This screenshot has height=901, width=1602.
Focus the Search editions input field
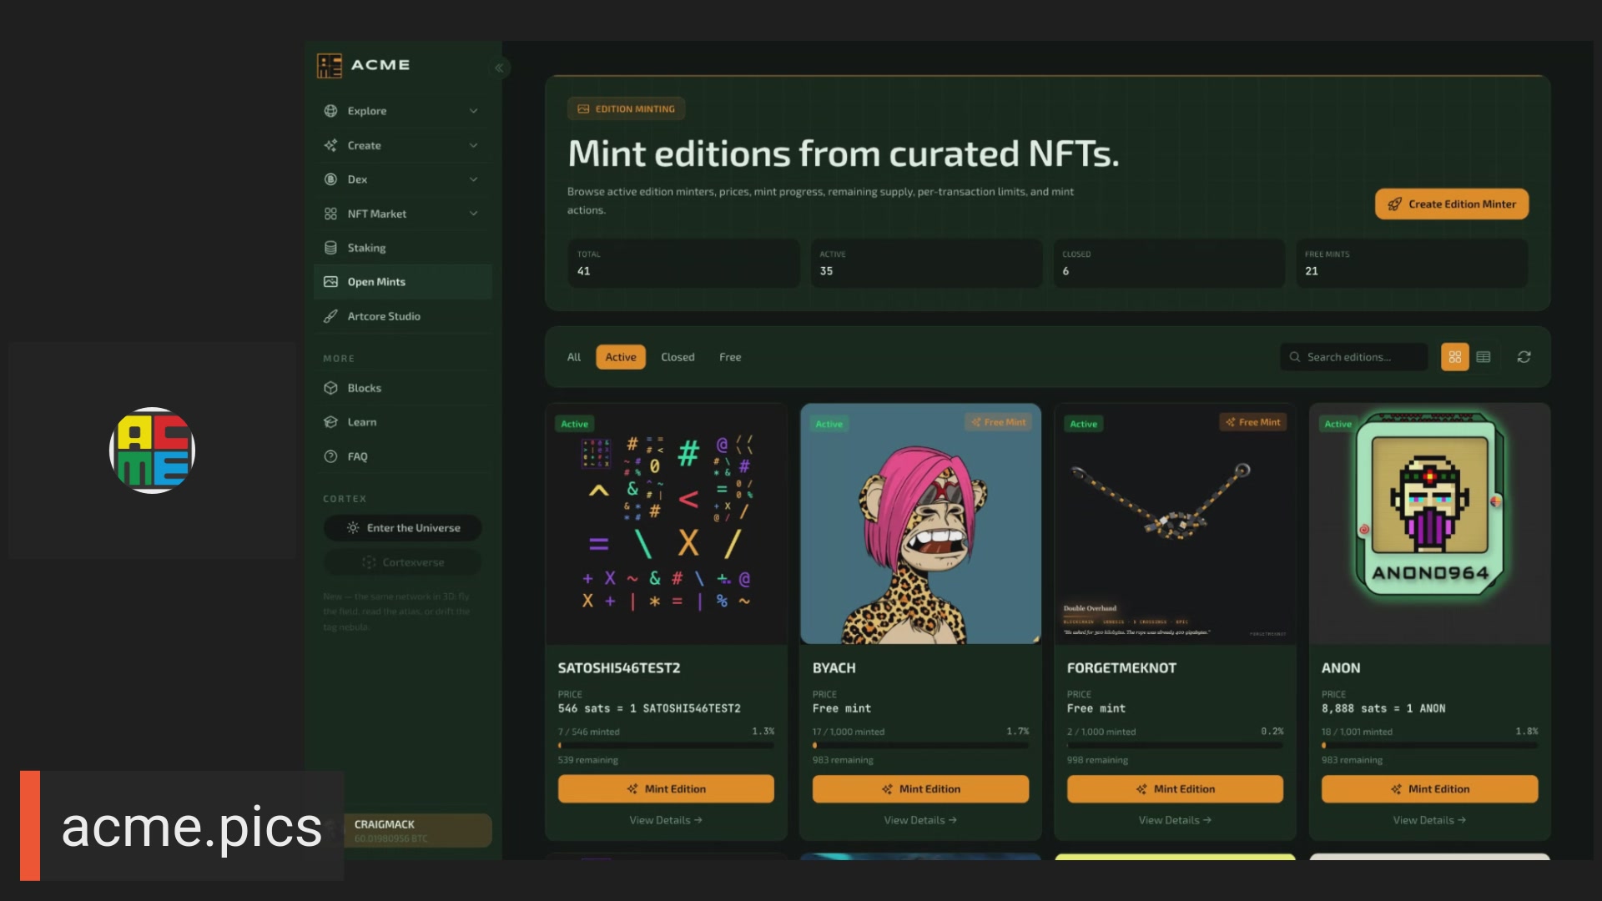1354,357
